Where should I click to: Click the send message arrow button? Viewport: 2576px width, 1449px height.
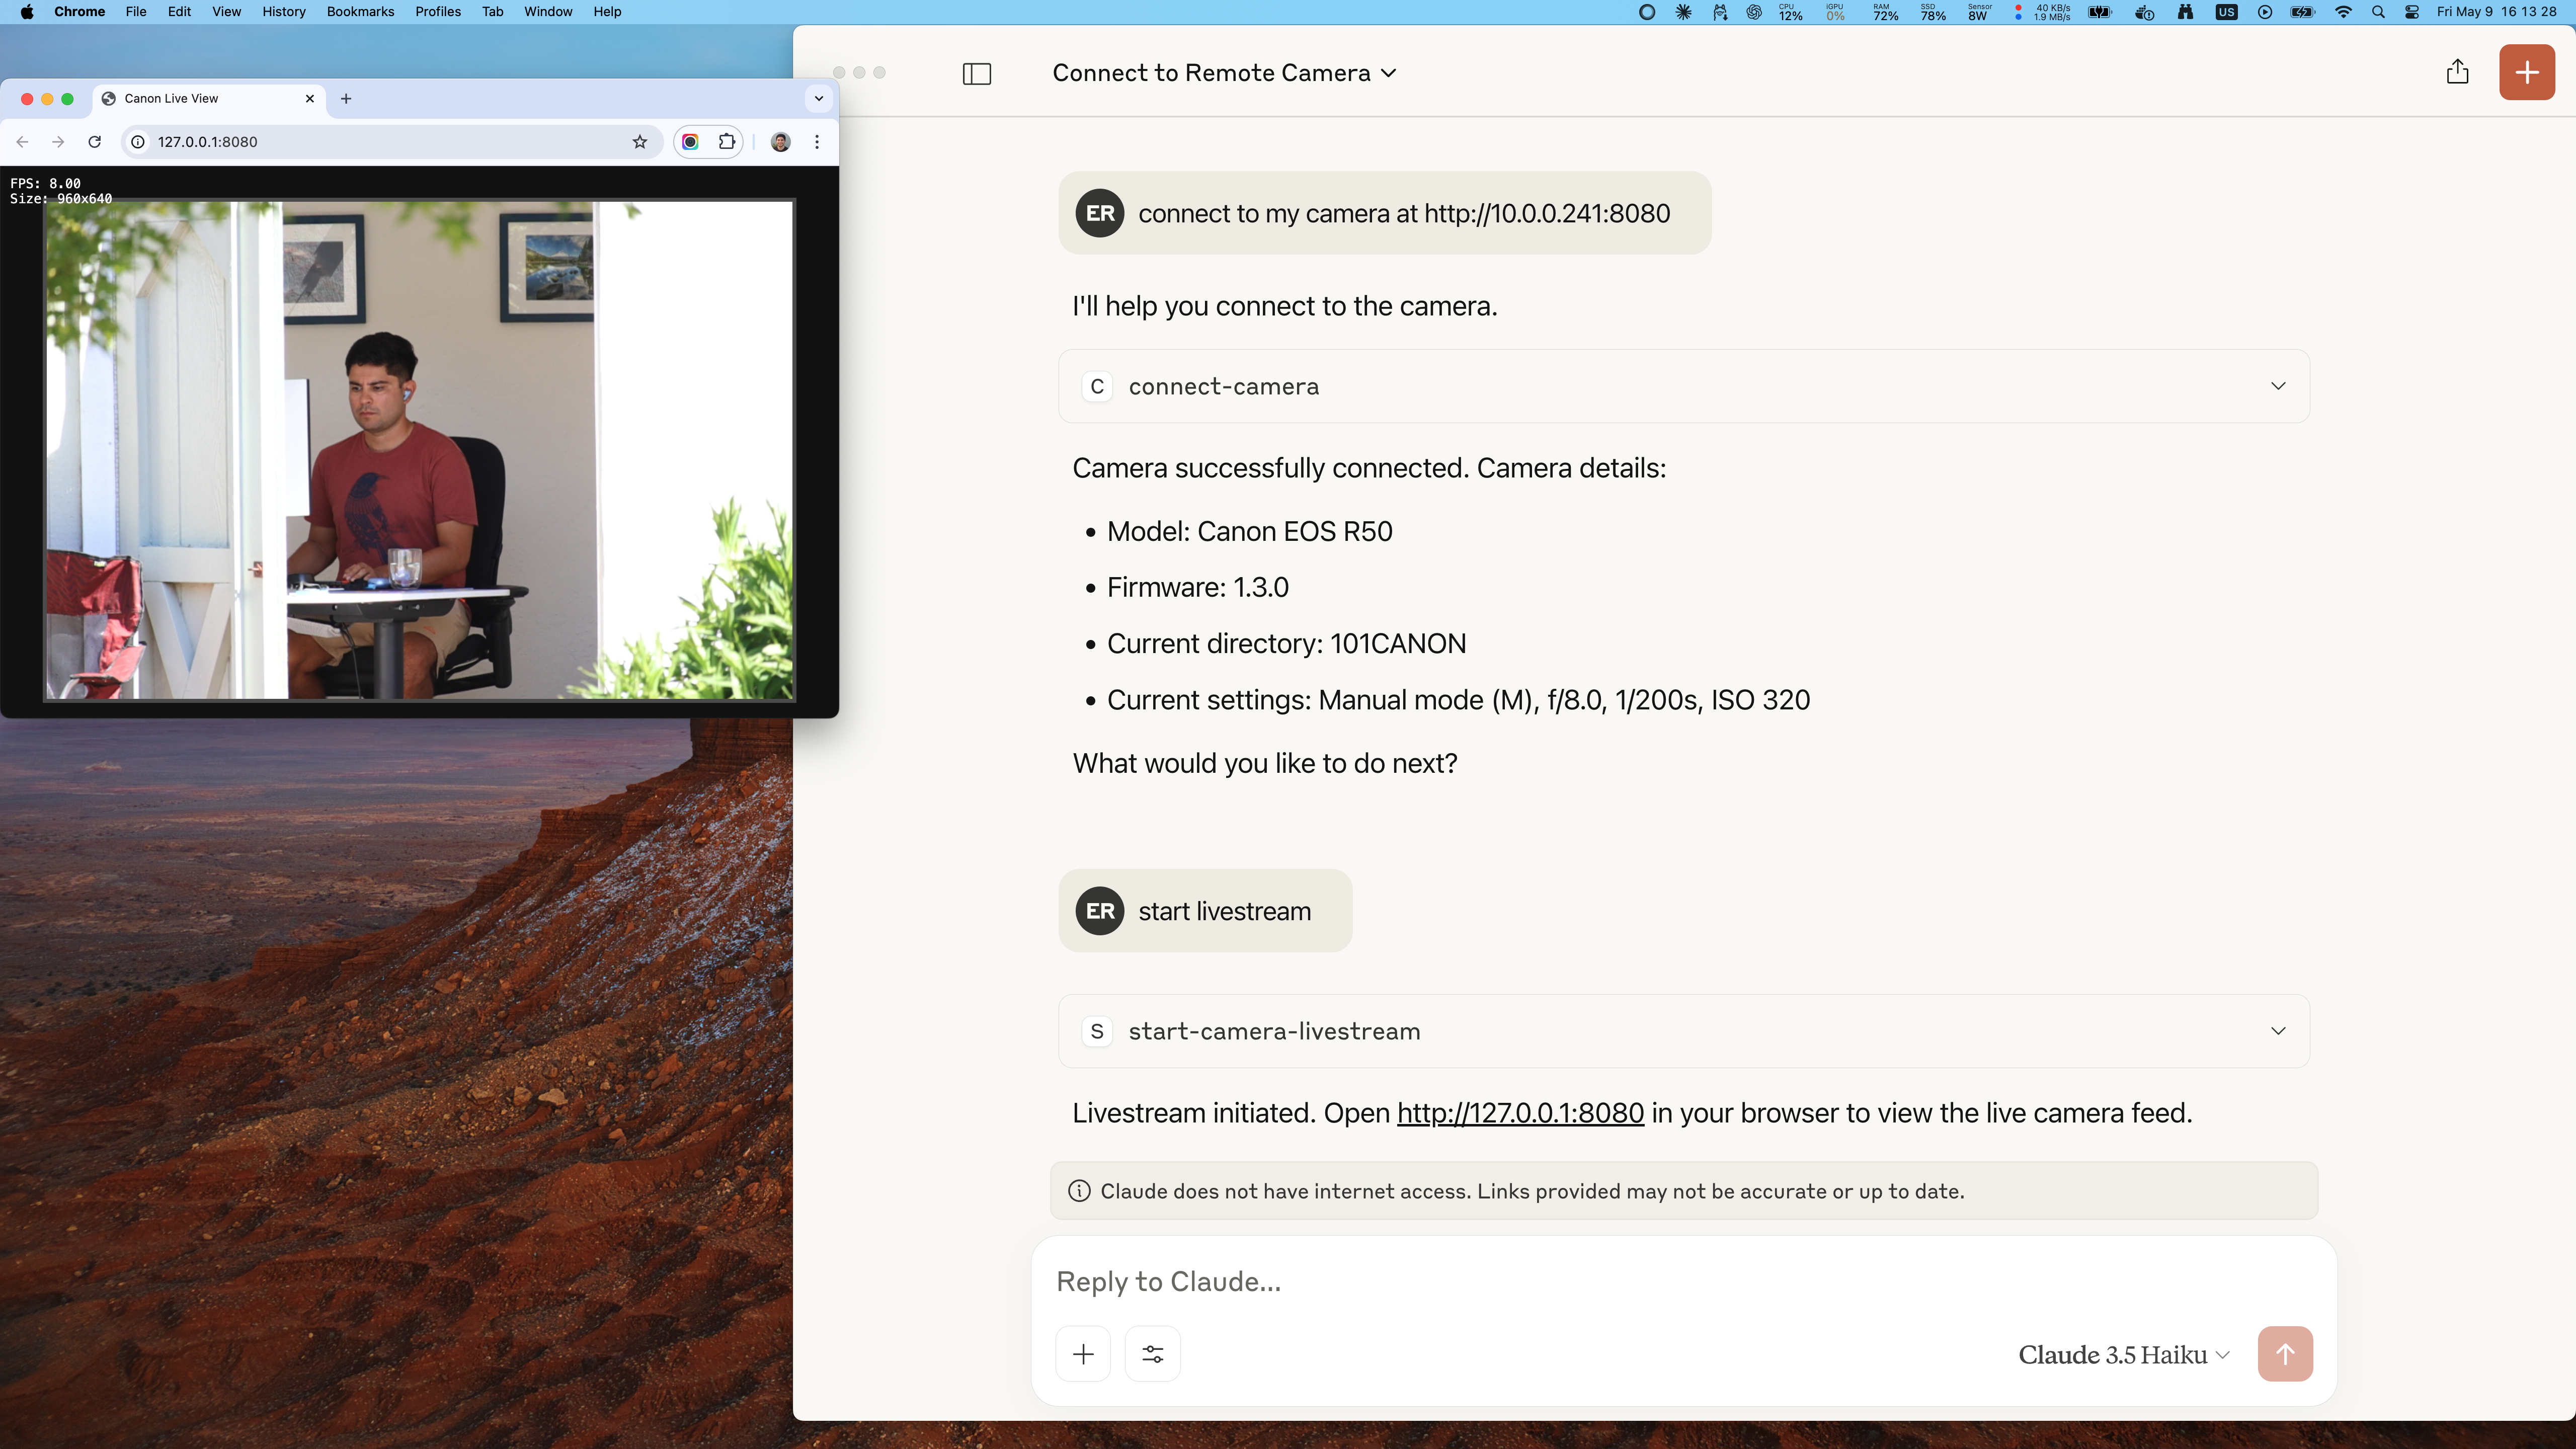click(x=2284, y=1354)
